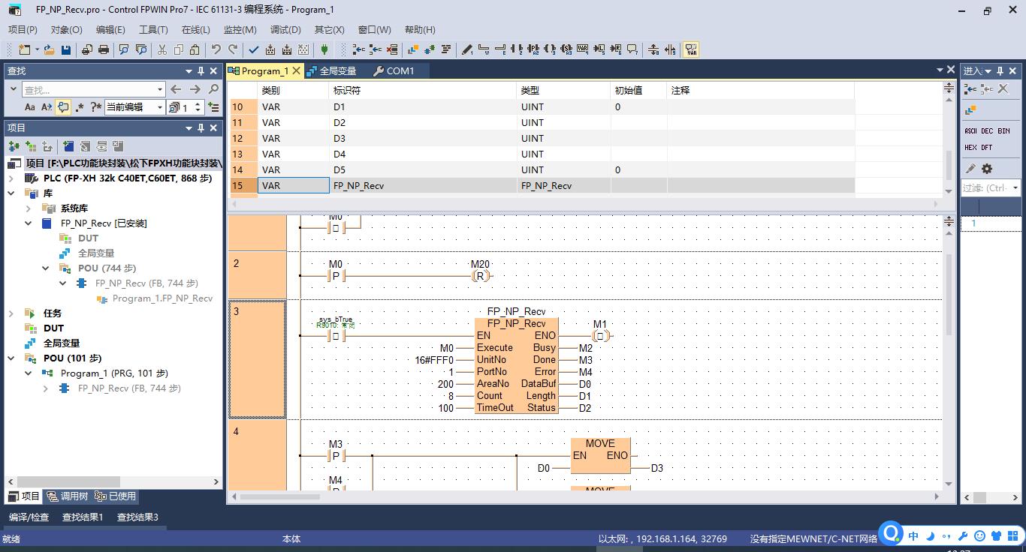
Task: Click the Cut scissors icon
Action: [x=161, y=49]
